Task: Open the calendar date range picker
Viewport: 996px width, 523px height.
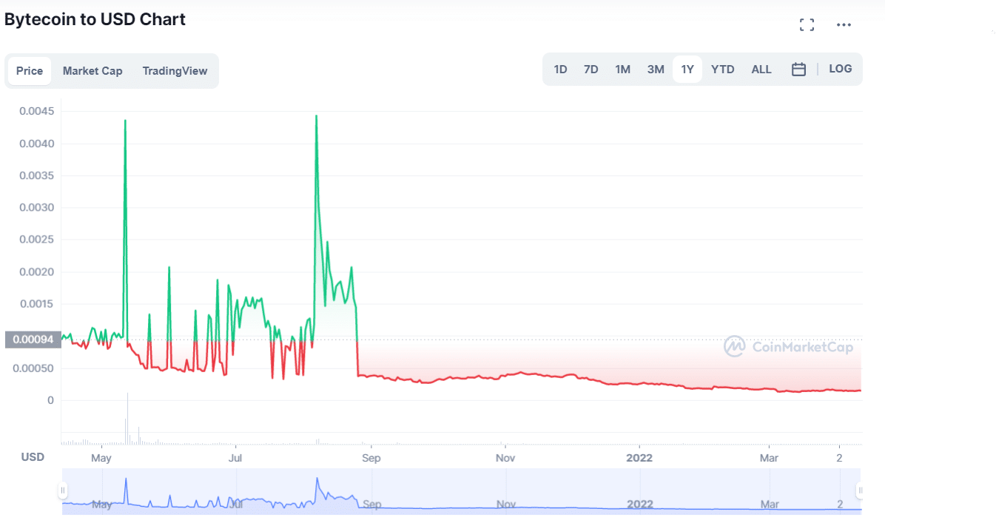Action: click(x=798, y=70)
